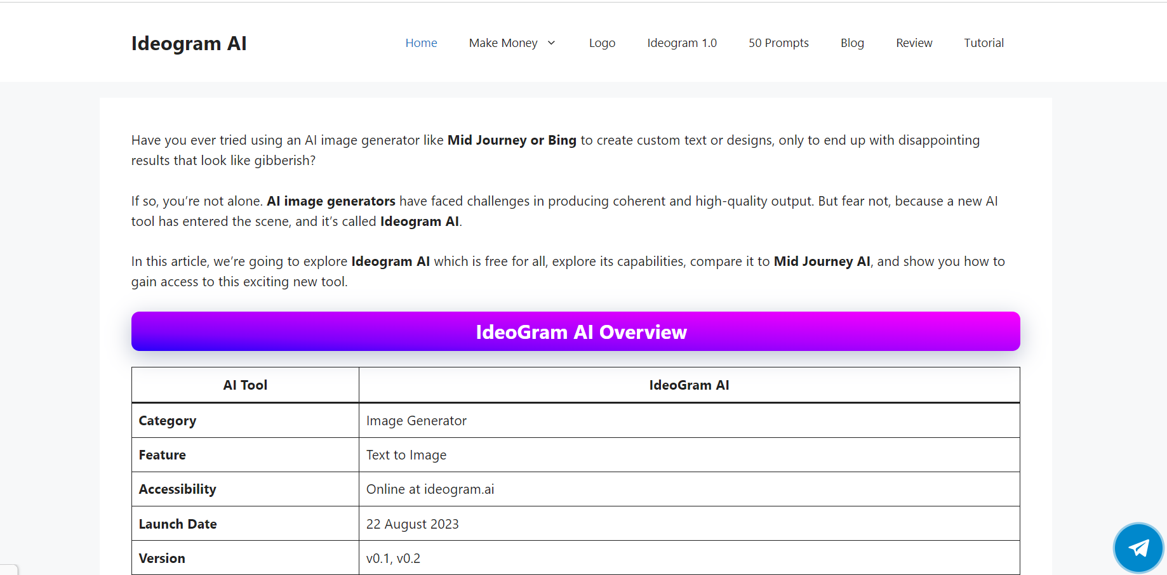Click the v0.1, v0.2 version cell

[x=393, y=558]
